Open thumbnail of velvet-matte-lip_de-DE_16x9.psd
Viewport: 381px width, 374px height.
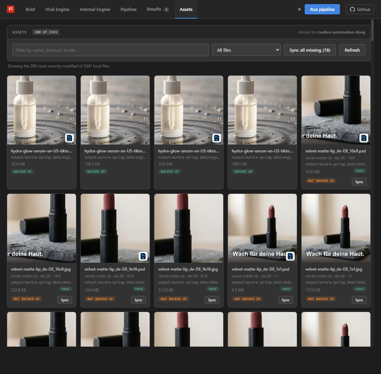[336, 110]
